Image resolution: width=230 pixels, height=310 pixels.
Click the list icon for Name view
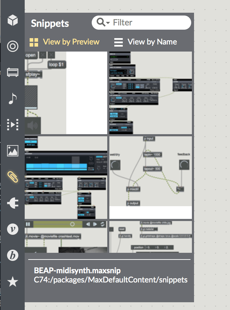click(x=119, y=42)
